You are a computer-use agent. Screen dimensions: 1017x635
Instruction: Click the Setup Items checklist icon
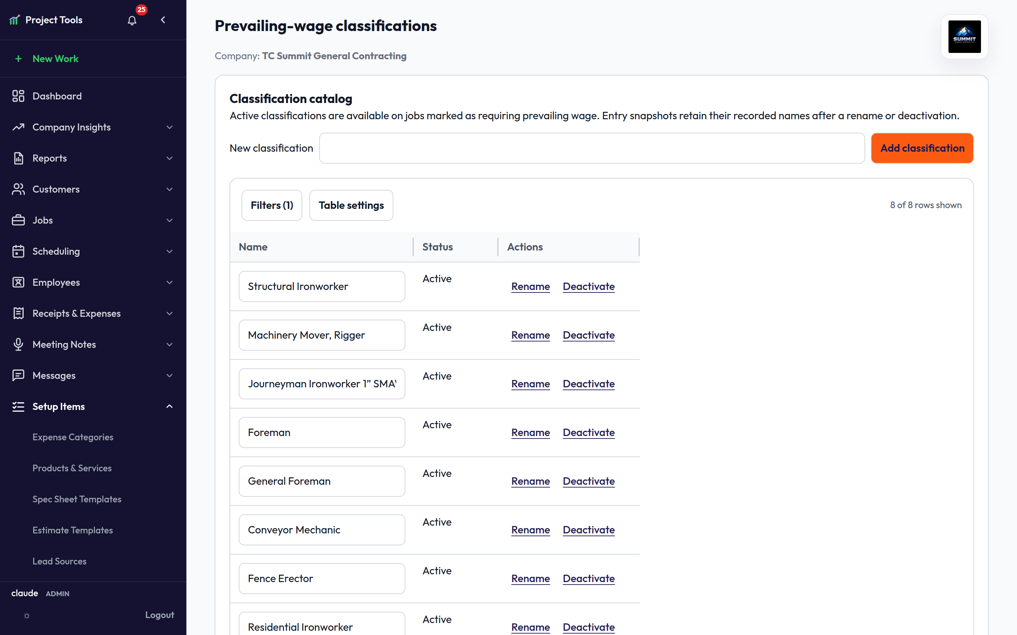coord(18,406)
